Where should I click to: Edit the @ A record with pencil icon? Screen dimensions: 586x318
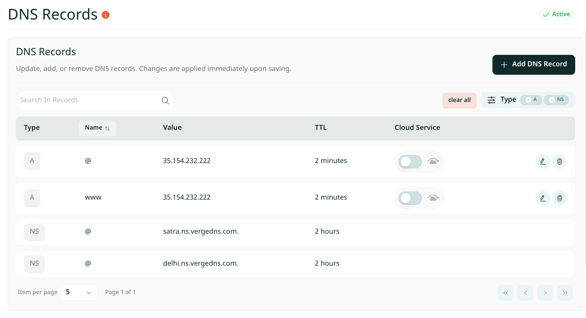543,161
